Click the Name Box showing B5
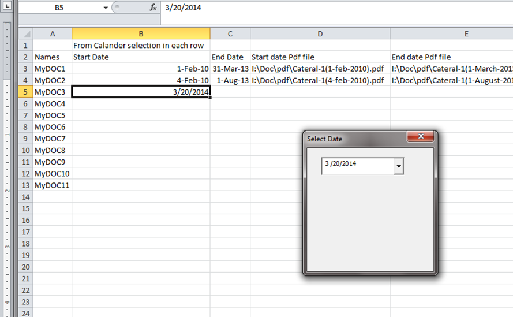The width and height of the screenshot is (513, 317). click(63, 8)
